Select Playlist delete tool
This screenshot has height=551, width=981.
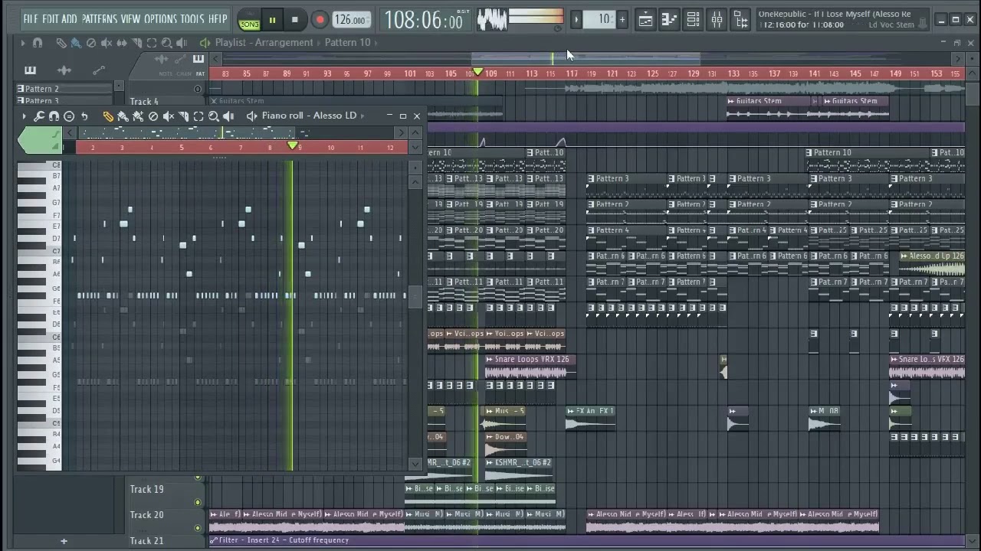pyautogui.click(x=91, y=43)
